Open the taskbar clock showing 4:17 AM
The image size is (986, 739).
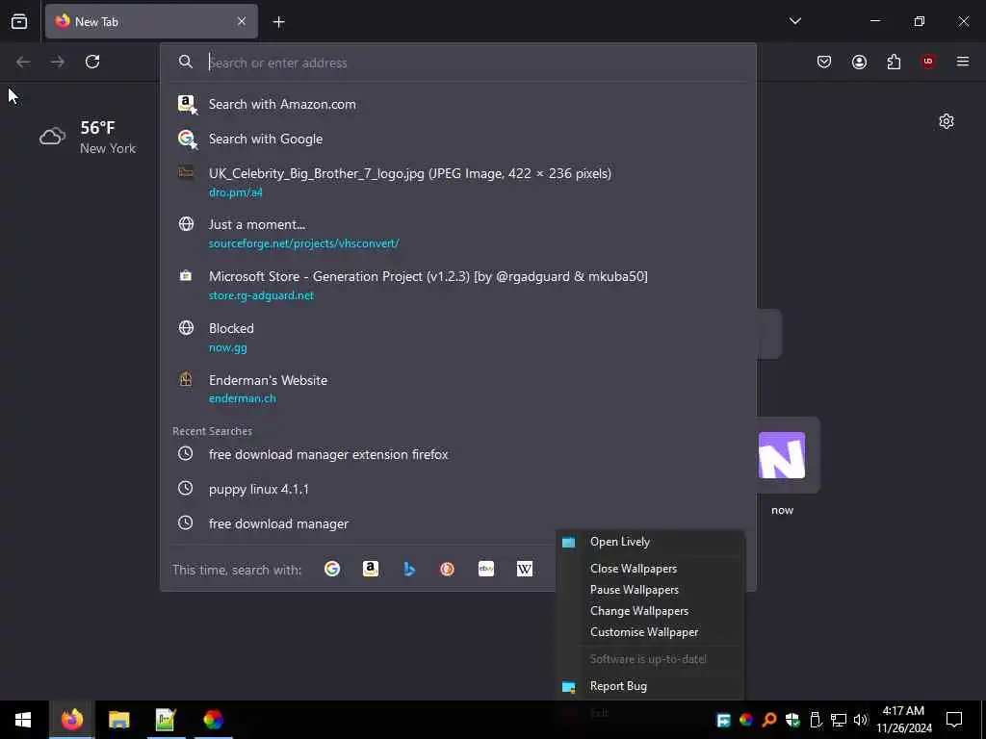tap(903, 720)
